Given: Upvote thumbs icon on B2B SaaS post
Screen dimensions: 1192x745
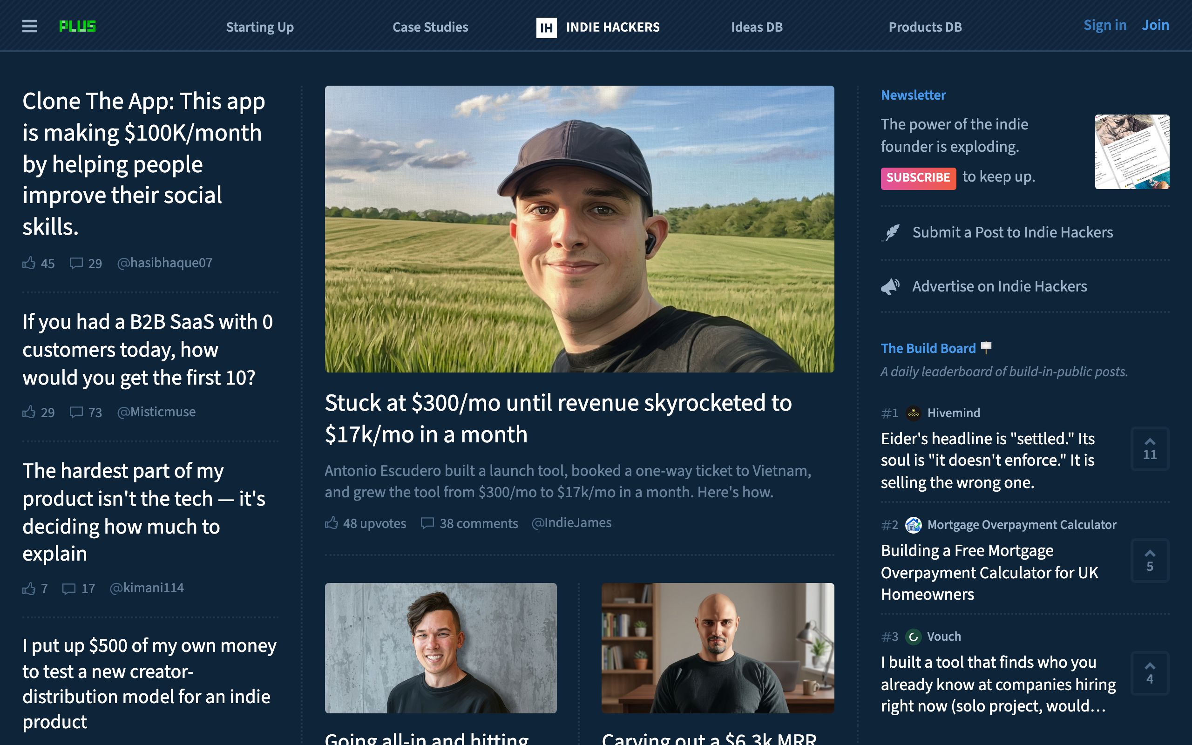Looking at the screenshot, I should point(28,412).
